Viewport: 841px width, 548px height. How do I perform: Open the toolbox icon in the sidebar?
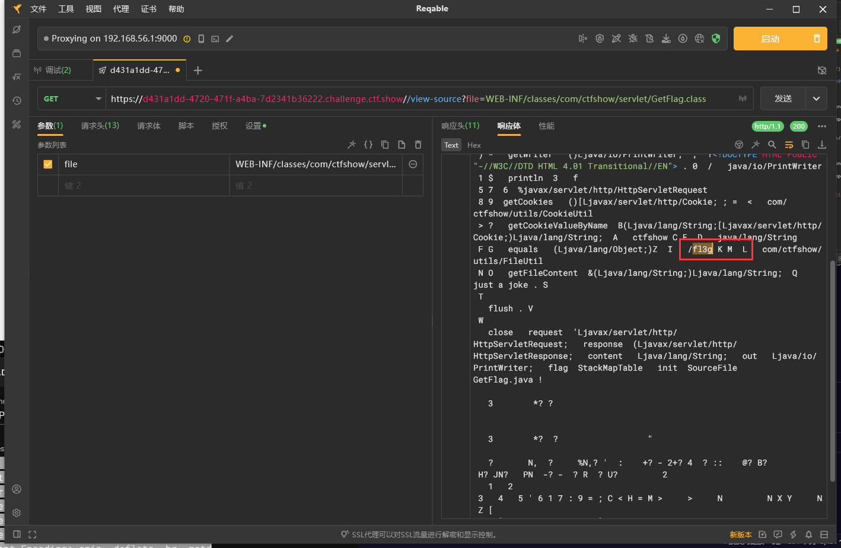pos(17,125)
